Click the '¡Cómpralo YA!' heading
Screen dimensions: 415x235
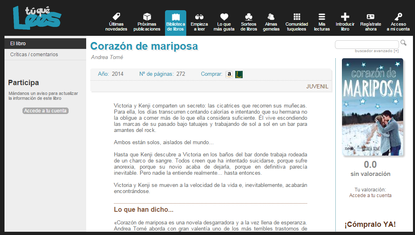pos(370,224)
